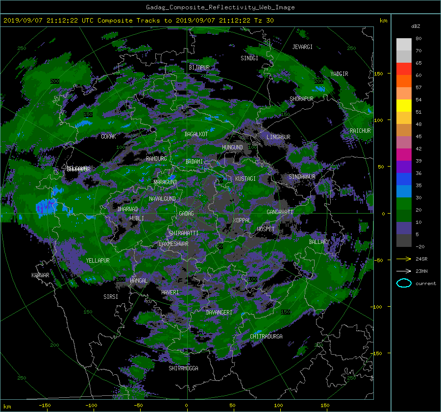Viewport: 441px width, 412px height.
Task: Click the DHARWAD city label
Action: coord(128,209)
